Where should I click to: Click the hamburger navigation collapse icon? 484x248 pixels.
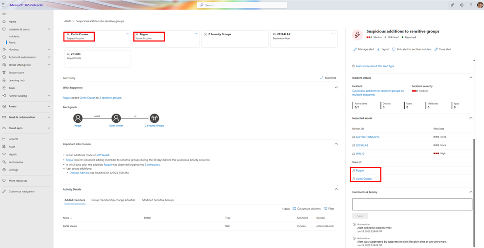tap(4, 14)
